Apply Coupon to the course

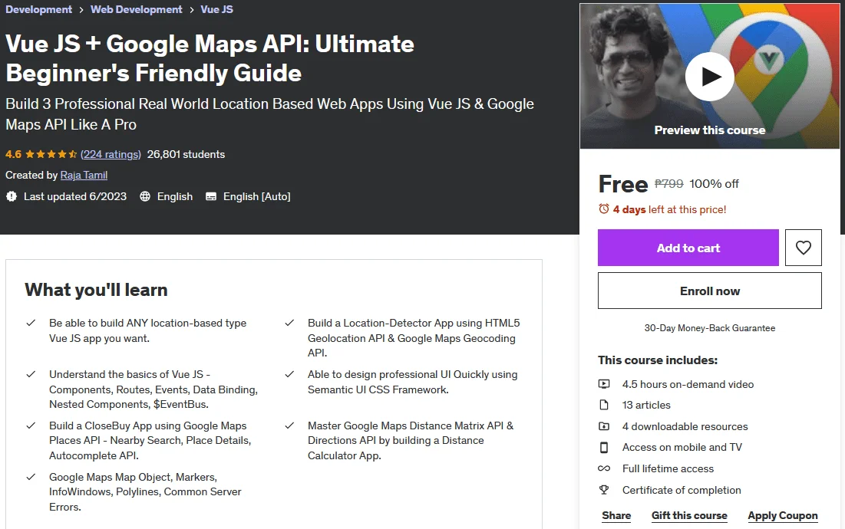tap(783, 515)
